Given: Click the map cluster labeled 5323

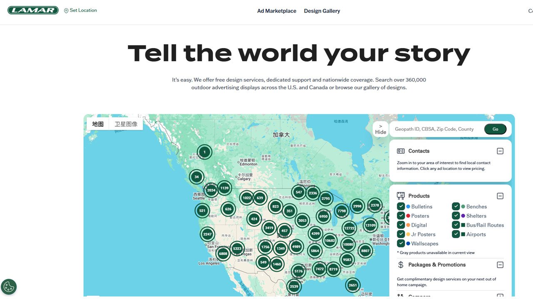Looking at the screenshot, I should [237, 249].
